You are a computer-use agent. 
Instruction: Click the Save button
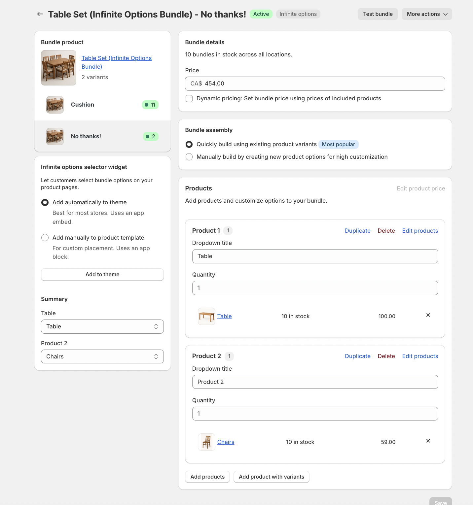point(441,502)
